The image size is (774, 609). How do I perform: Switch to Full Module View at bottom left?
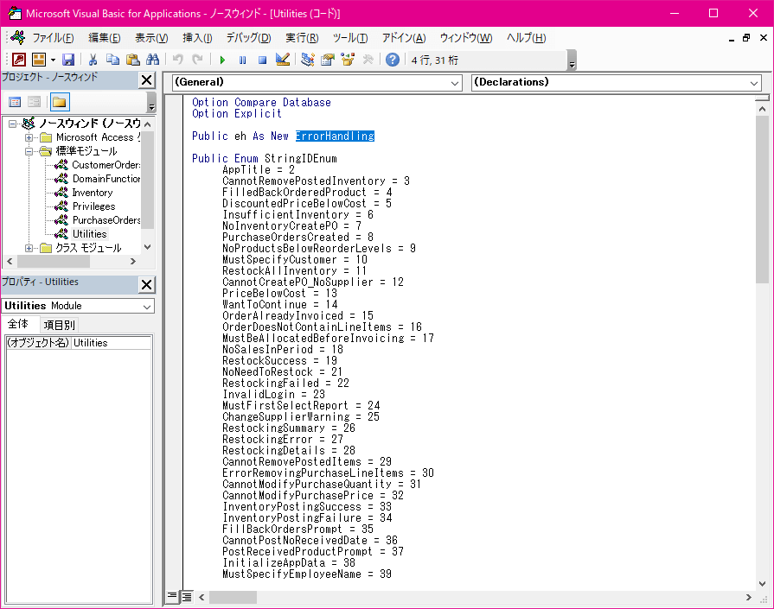pyautogui.click(x=187, y=597)
